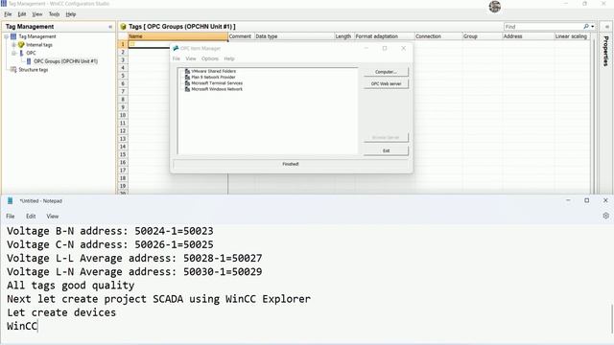This screenshot has width=614, height=345.
Task: Click the OPC Web server button
Action: coord(386,83)
